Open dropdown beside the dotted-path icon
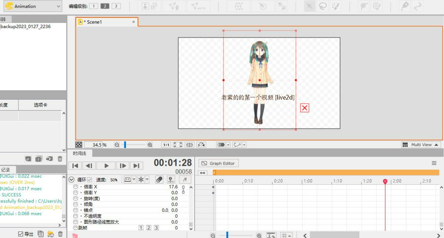The width and height of the screenshot is (444, 238). point(244,145)
